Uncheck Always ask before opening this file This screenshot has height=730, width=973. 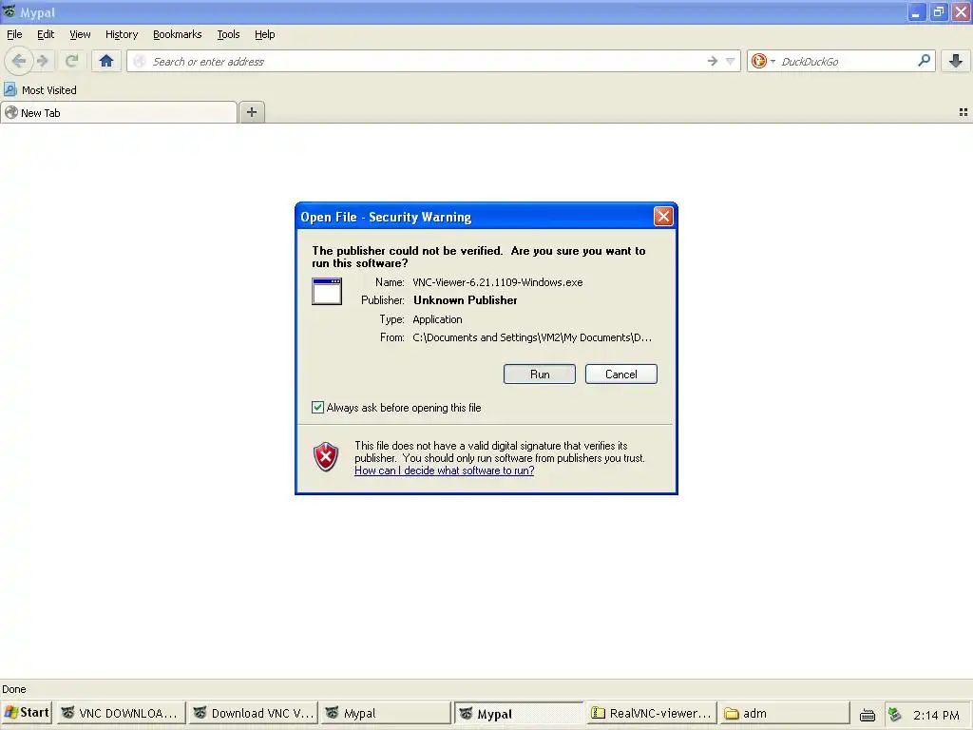pos(317,407)
